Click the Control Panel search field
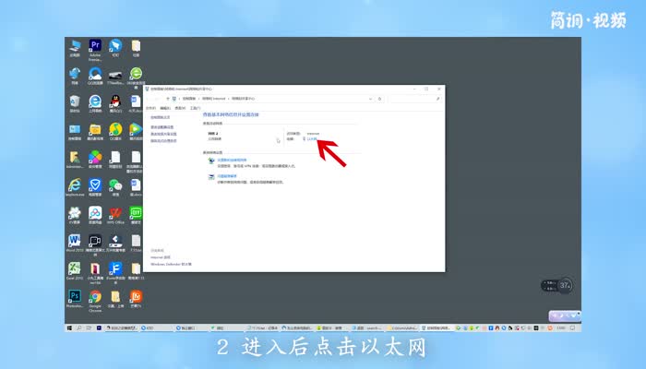 pos(415,99)
